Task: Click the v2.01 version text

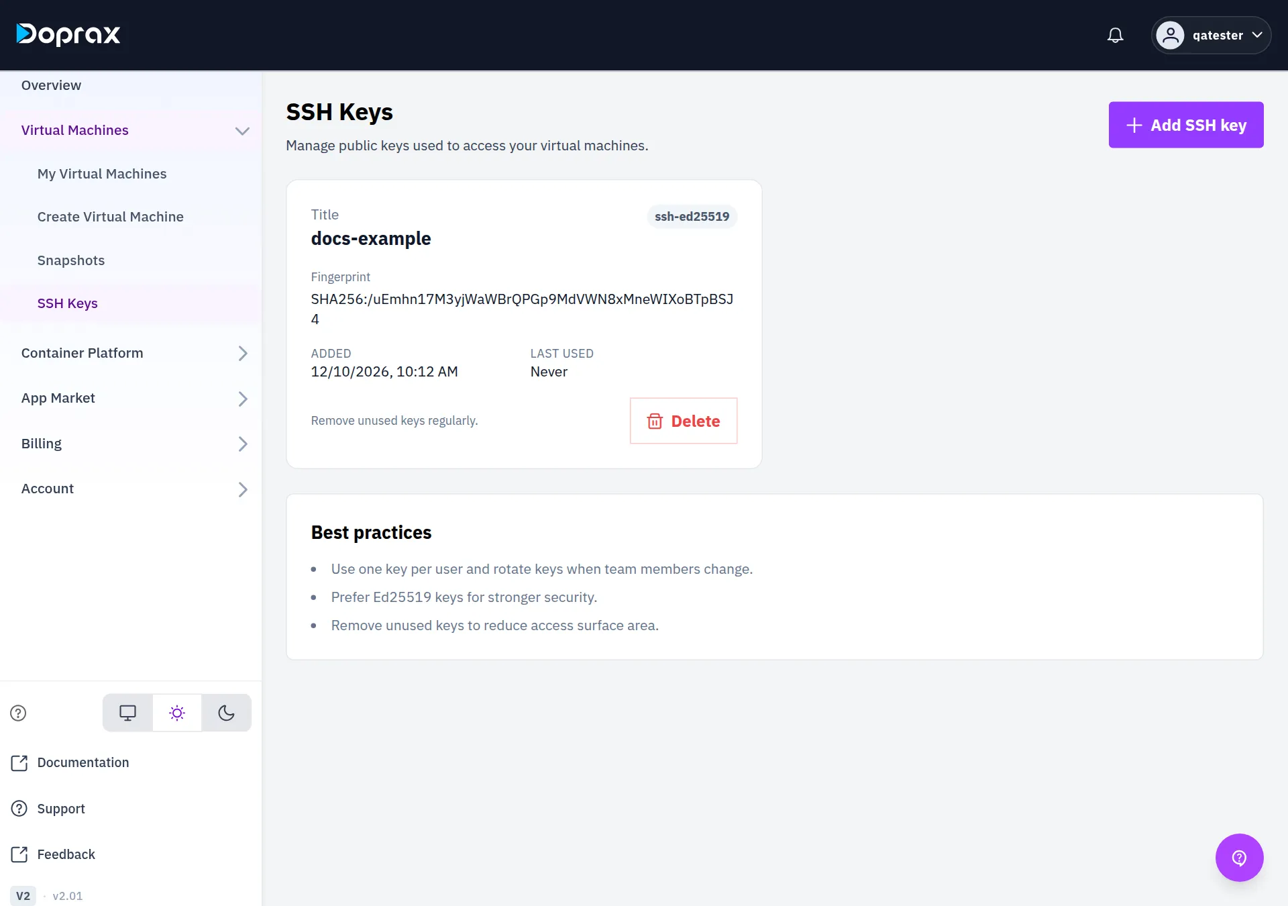Action: coord(67,896)
